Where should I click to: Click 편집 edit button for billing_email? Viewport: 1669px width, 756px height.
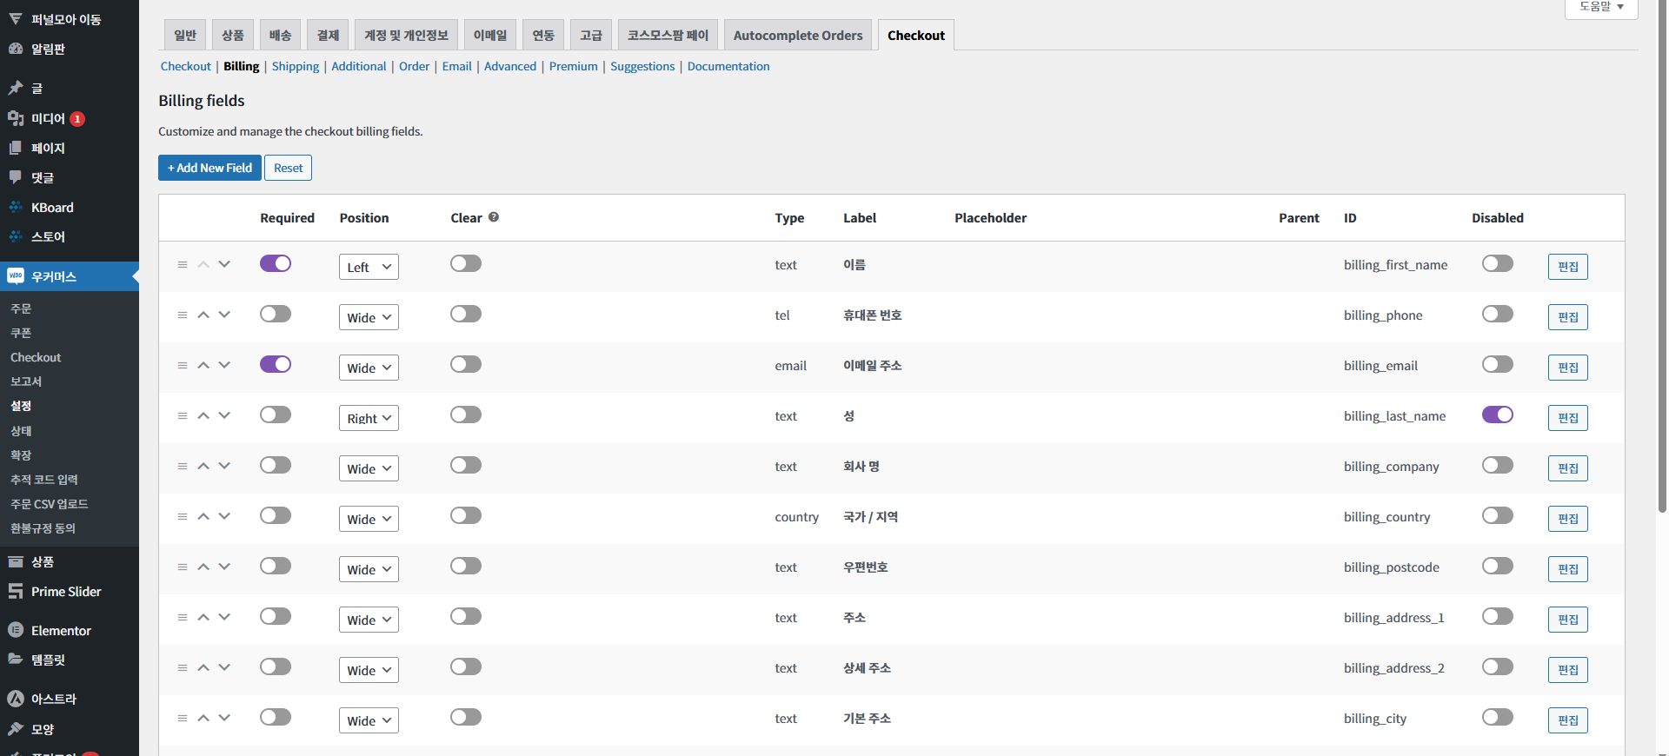point(1568,368)
